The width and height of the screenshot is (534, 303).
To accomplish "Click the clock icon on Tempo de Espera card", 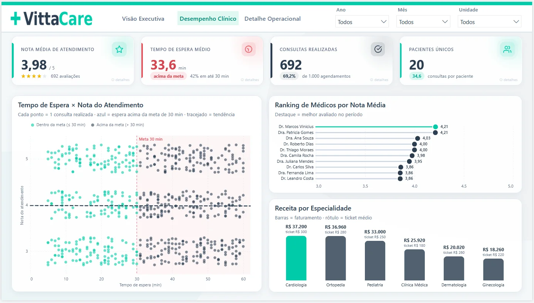I will tap(249, 49).
